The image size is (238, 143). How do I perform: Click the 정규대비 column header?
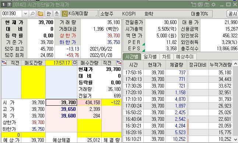tap(198, 65)
